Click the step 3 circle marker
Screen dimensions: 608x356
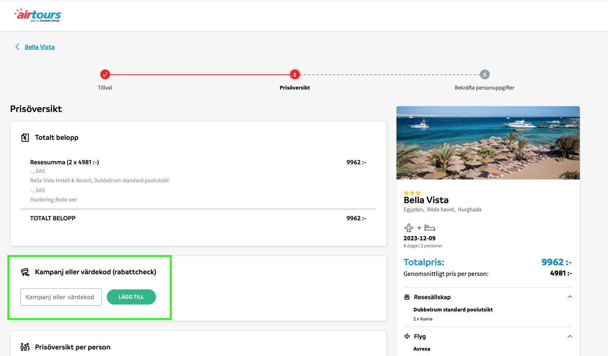pos(484,74)
